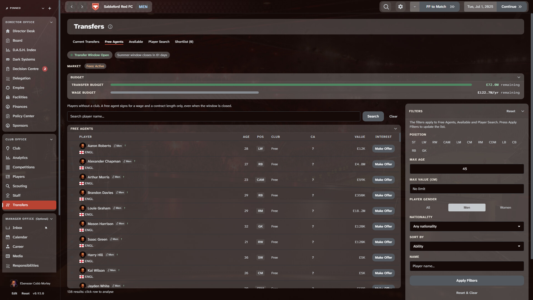533x300 pixels.
Task: Add a pinned item with plus icon
Action: click(x=50, y=8)
